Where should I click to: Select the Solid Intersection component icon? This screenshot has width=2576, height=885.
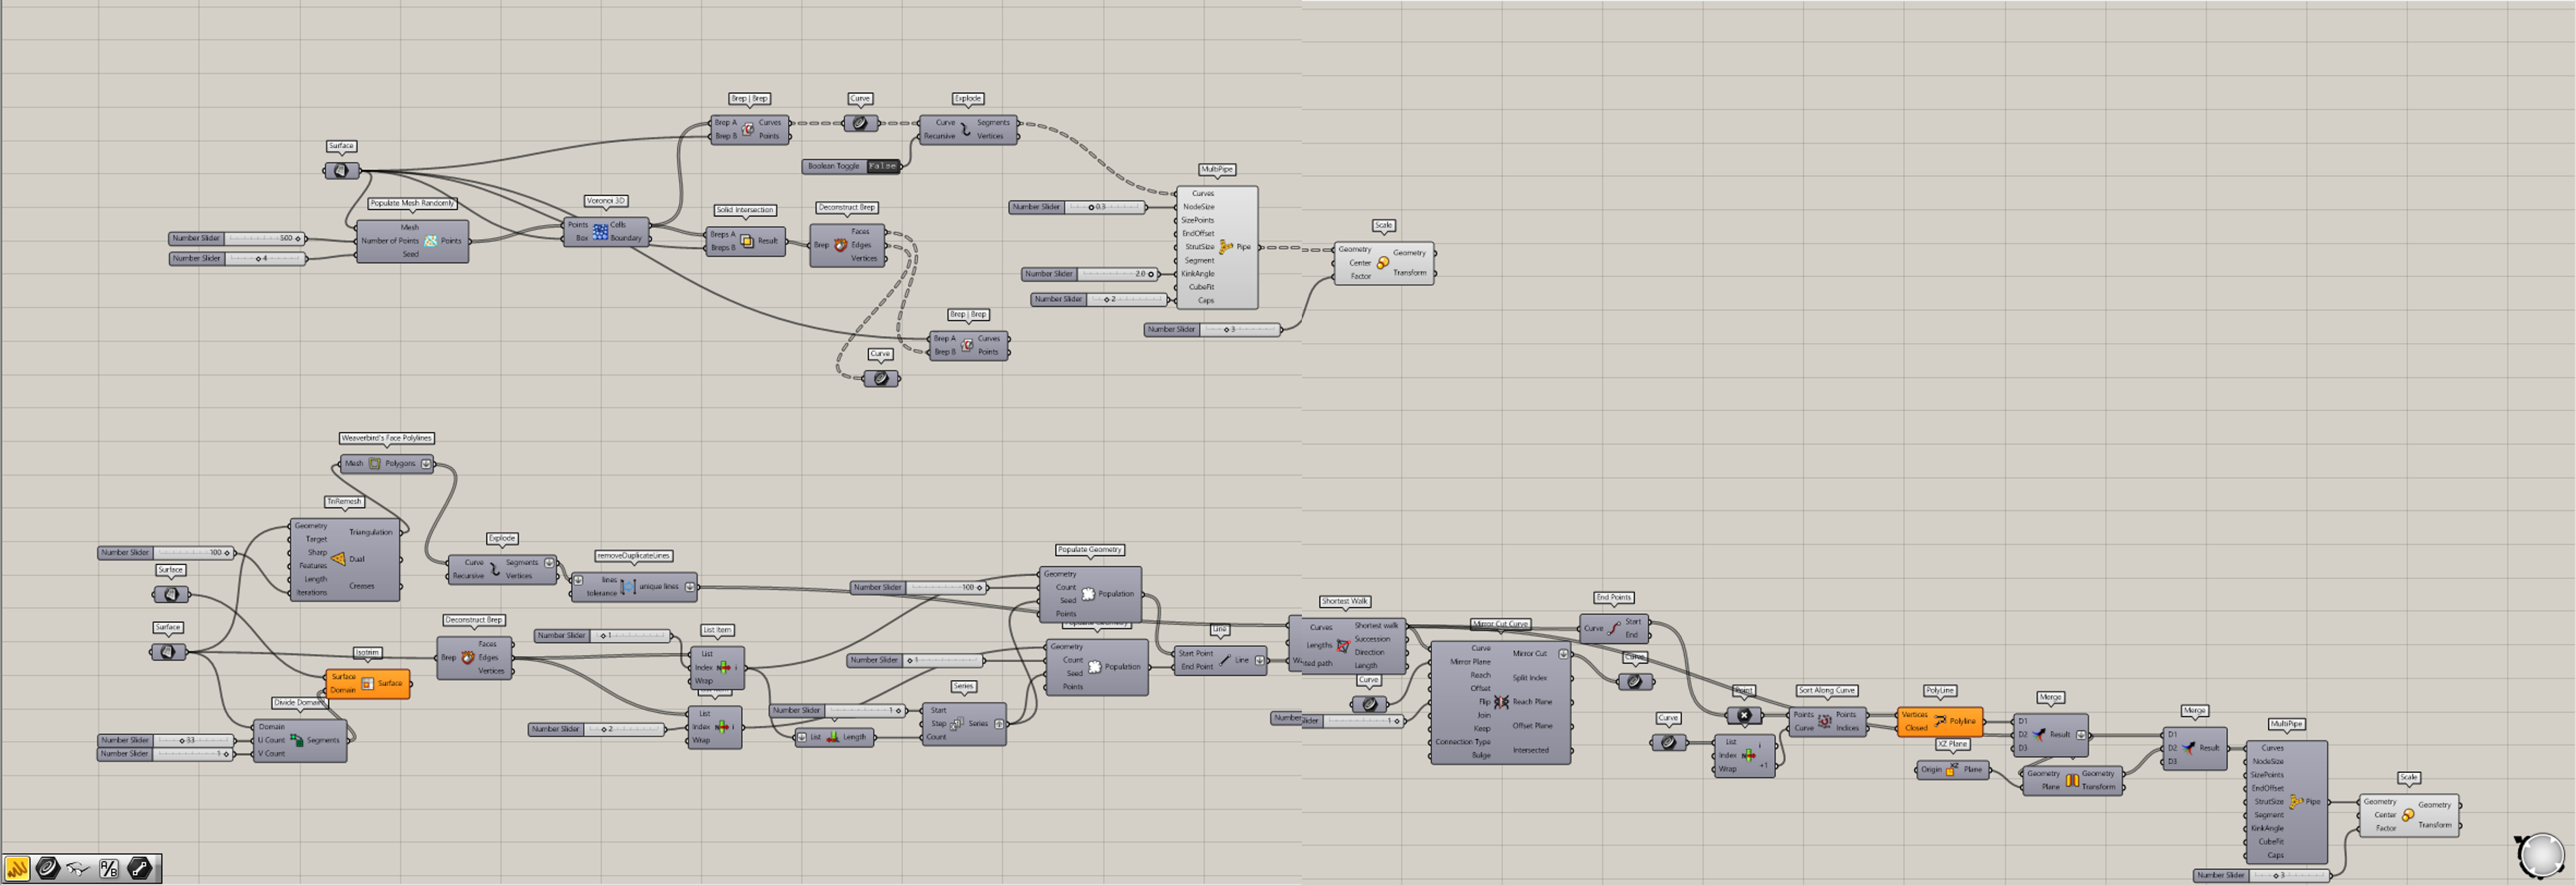click(x=747, y=241)
